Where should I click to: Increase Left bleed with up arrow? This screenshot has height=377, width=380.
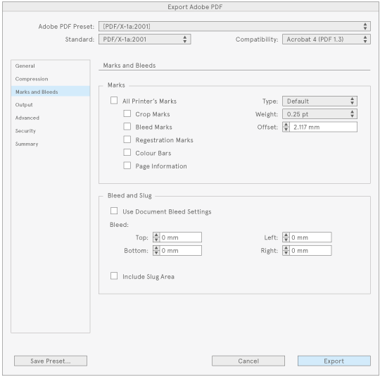point(286,235)
